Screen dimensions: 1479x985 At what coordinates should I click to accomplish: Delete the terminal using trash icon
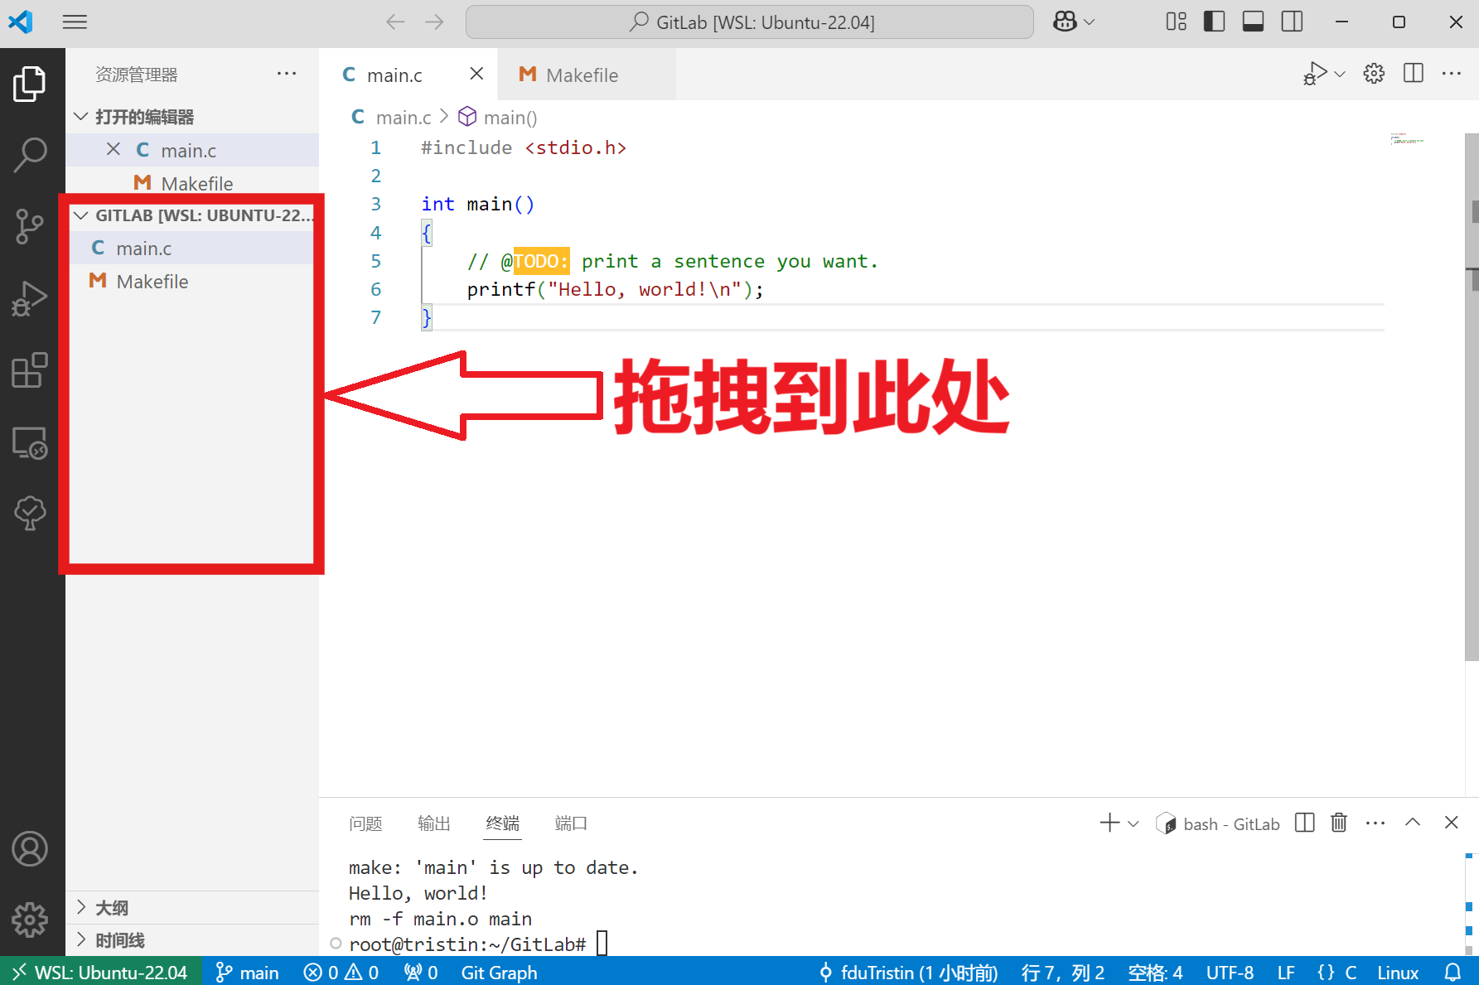(x=1338, y=823)
